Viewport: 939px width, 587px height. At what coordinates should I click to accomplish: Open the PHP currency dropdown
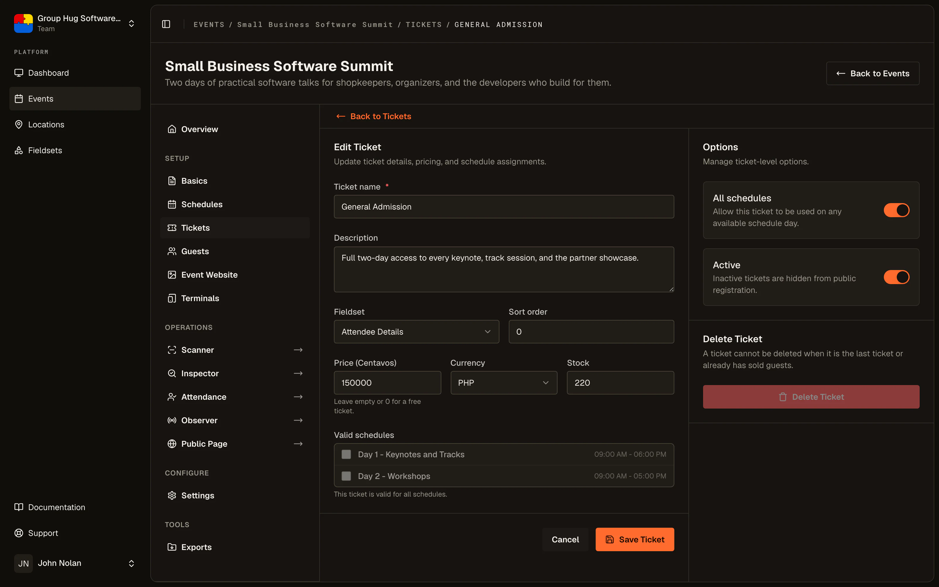coord(504,383)
